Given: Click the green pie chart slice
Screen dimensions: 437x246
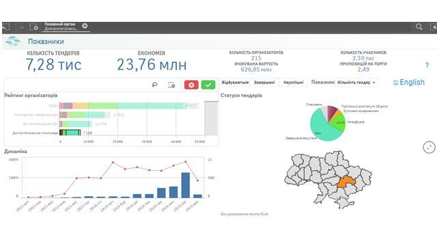Looking at the screenshot, I should coord(339,123).
